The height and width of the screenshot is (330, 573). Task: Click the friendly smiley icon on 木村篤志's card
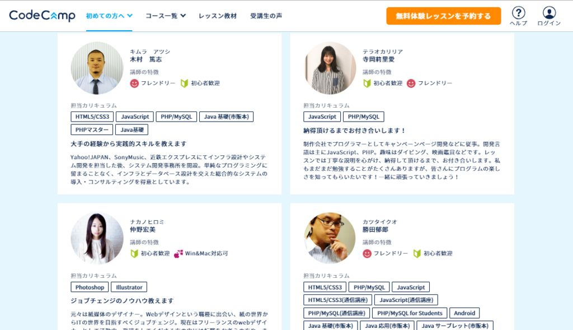tap(134, 83)
